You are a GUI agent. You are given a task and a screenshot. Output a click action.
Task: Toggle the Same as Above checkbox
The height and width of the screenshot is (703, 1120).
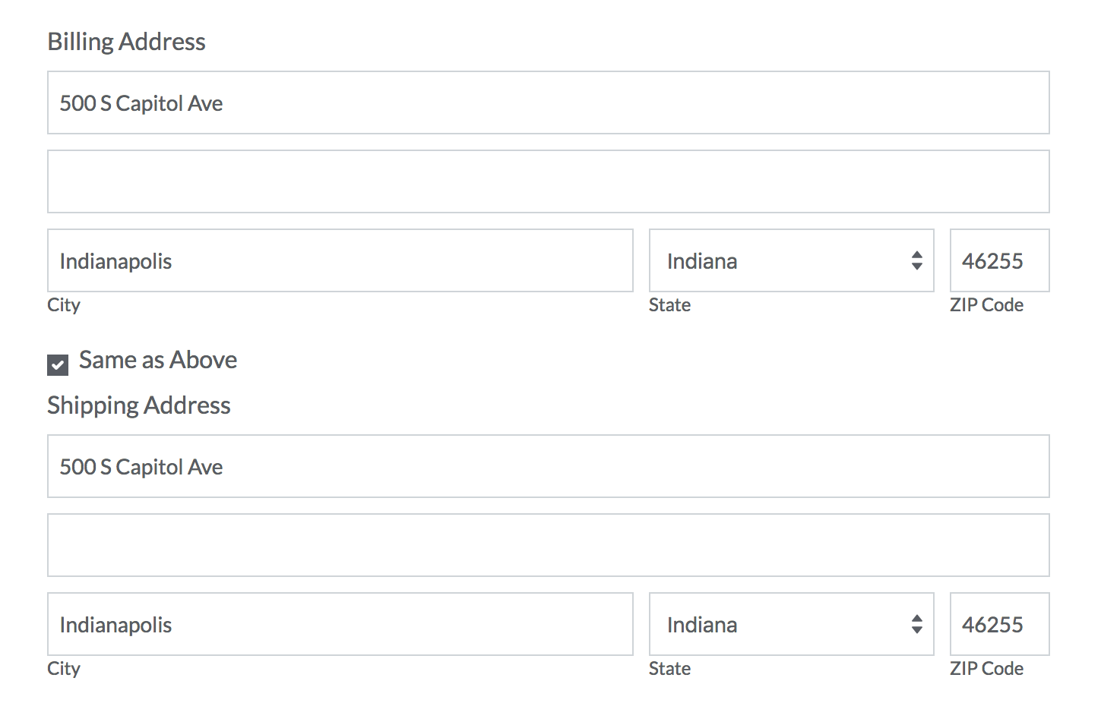58,364
